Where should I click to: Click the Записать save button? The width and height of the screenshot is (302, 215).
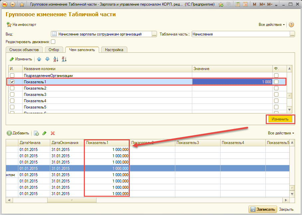click(263, 209)
